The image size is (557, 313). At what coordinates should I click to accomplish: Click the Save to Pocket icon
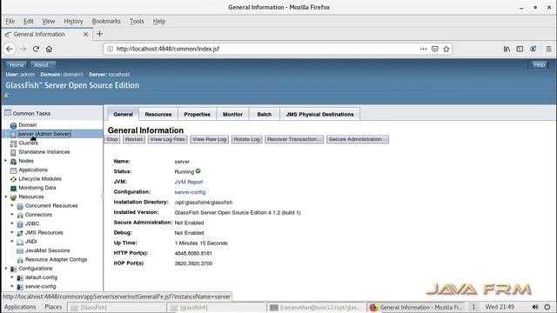pos(435,49)
